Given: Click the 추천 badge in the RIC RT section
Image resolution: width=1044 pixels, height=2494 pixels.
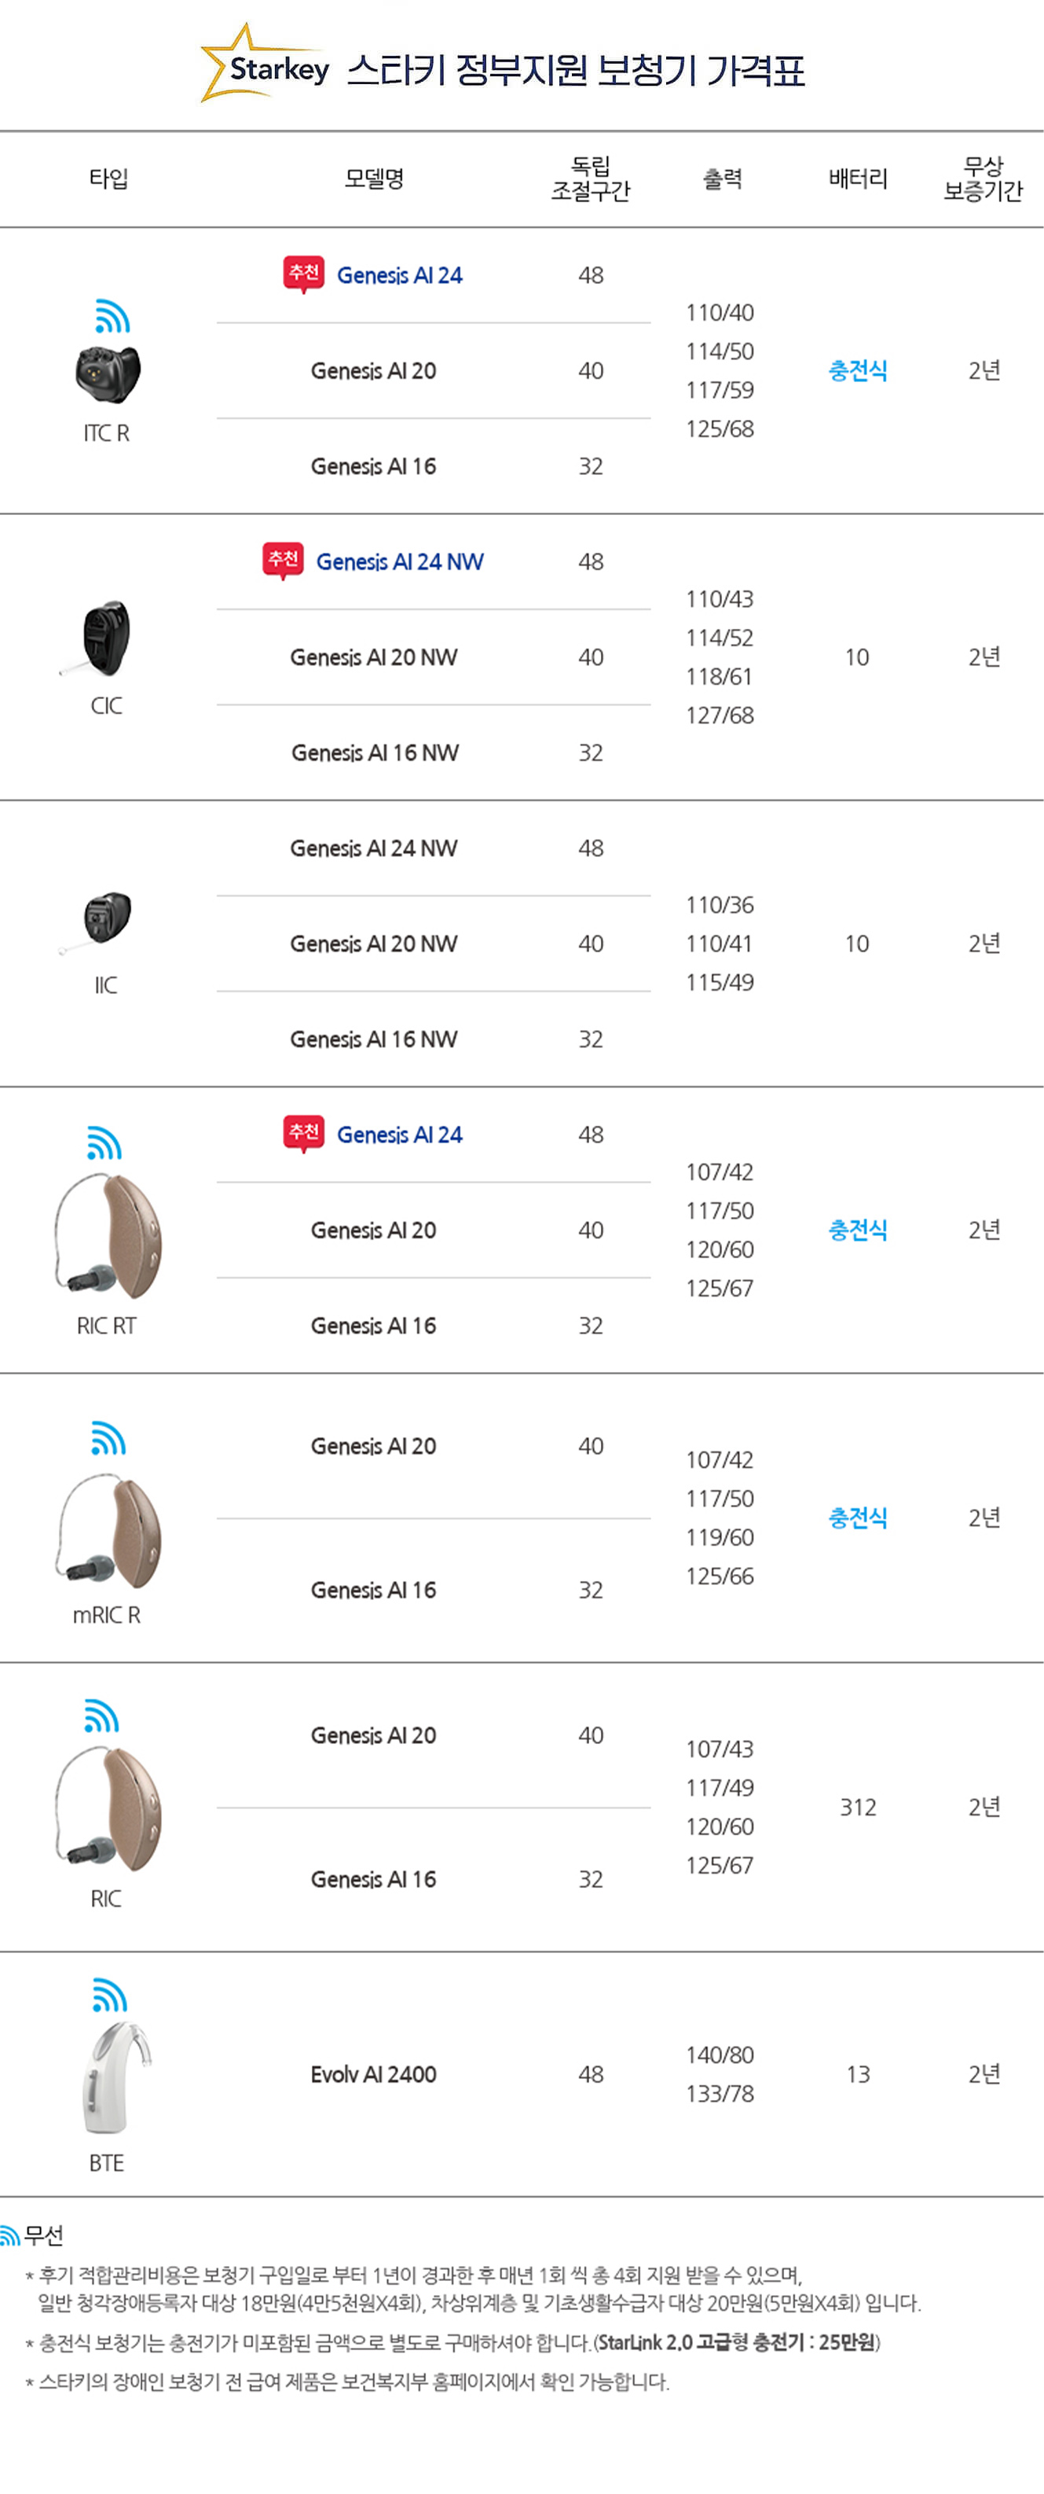Looking at the screenshot, I should coord(304,1134).
